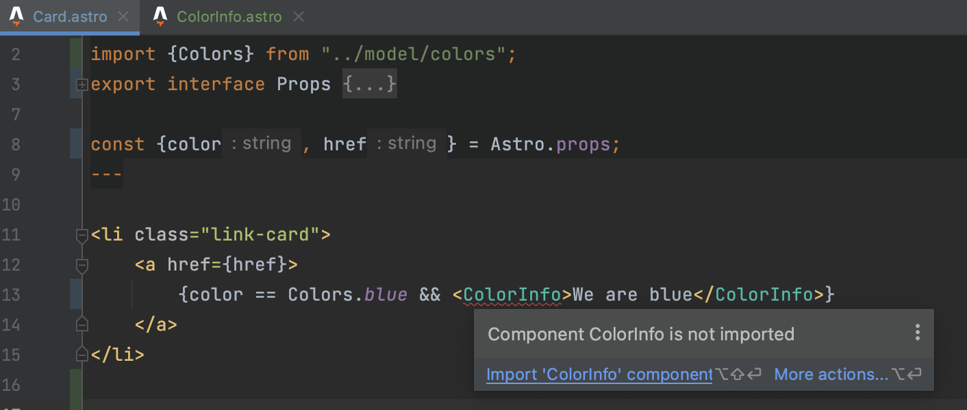This screenshot has width=967, height=410.
Task: Click the fold end marker at line 15
Action: (81, 355)
